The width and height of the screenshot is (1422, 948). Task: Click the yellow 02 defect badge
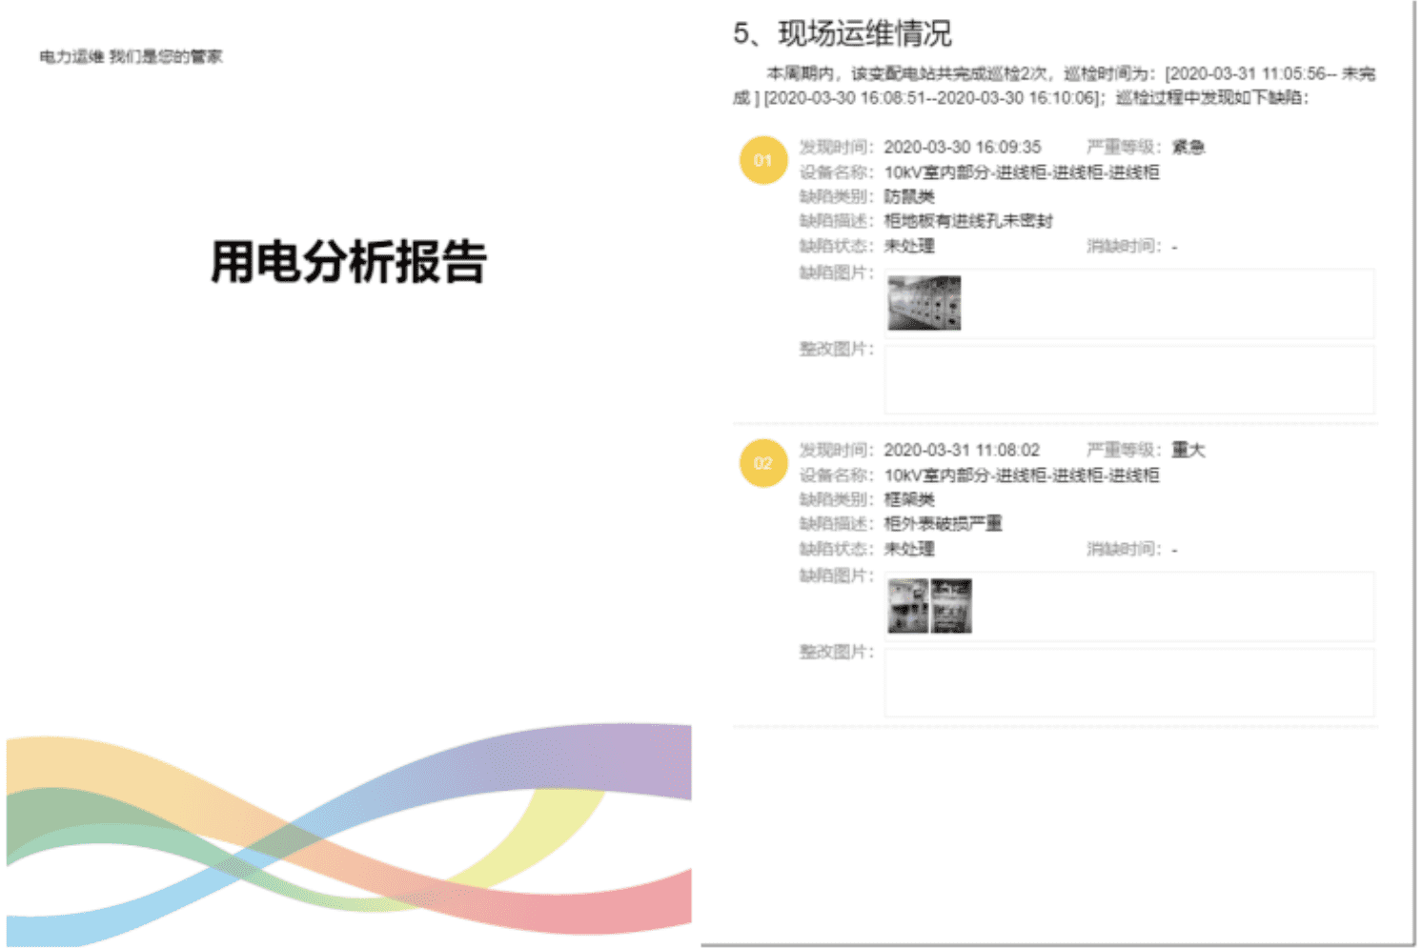tap(762, 463)
